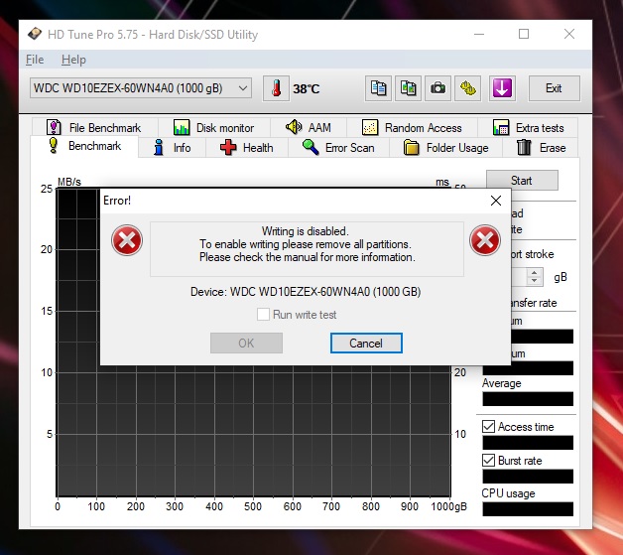The height and width of the screenshot is (555, 623).
Task: Switch to the AAM tab
Action: 309,128
